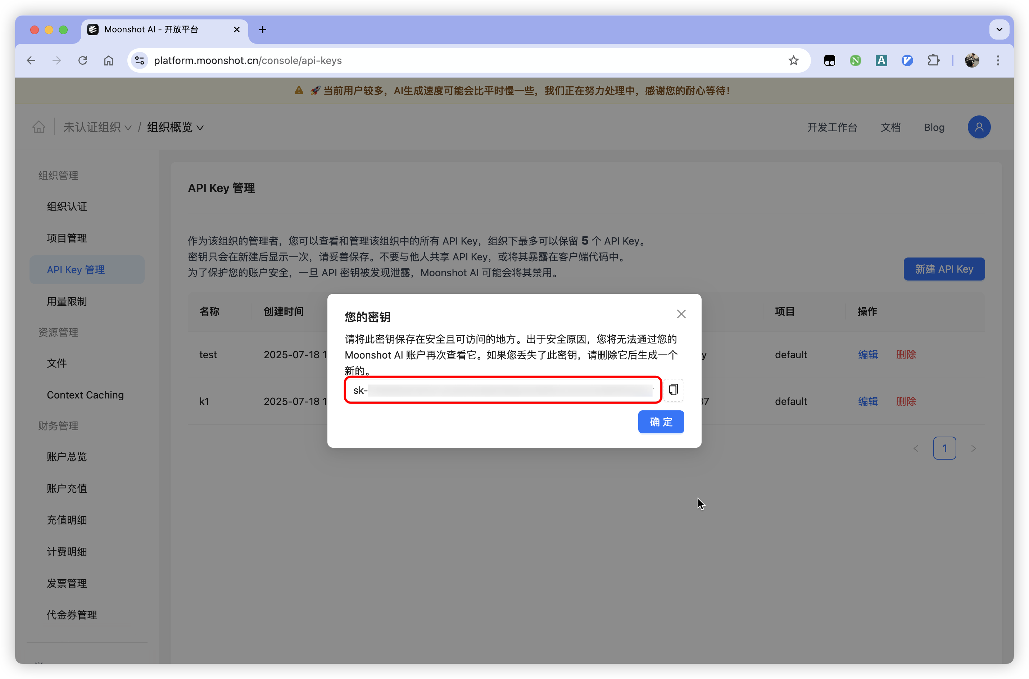The image size is (1029, 679).
Task: Click the platform home icon in breadcrumb
Action: [39, 127]
